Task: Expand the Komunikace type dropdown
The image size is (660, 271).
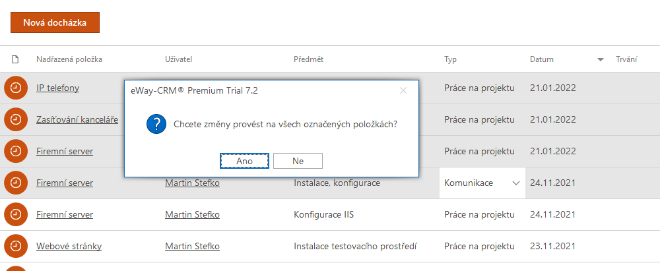Action: (x=515, y=183)
